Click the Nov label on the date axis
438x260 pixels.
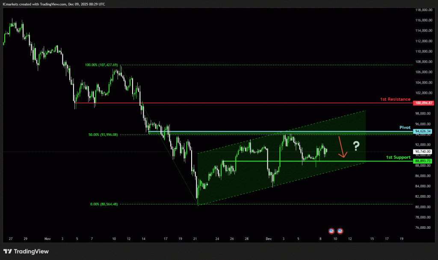tap(47, 239)
